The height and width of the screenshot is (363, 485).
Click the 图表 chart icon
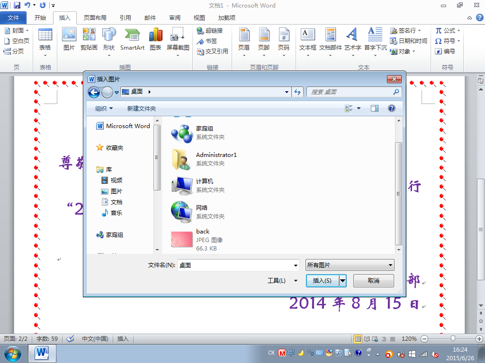click(155, 39)
